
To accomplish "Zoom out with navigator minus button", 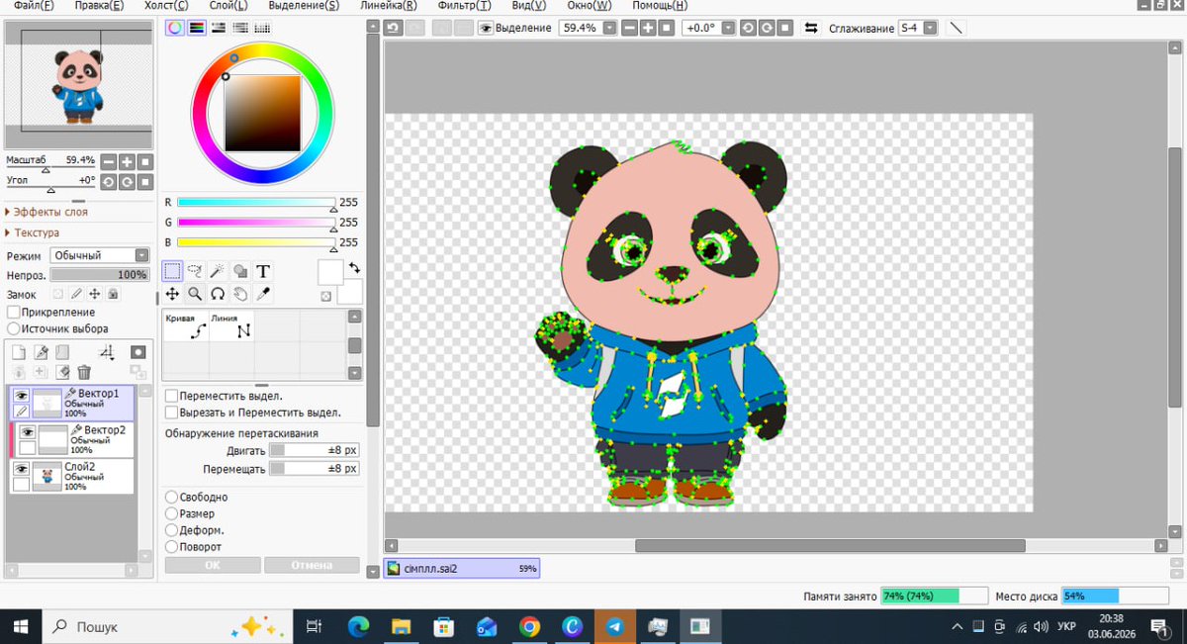I will coord(108,161).
